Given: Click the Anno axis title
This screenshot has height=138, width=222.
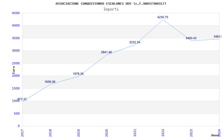Looking at the screenshot, I should coord(215,135).
